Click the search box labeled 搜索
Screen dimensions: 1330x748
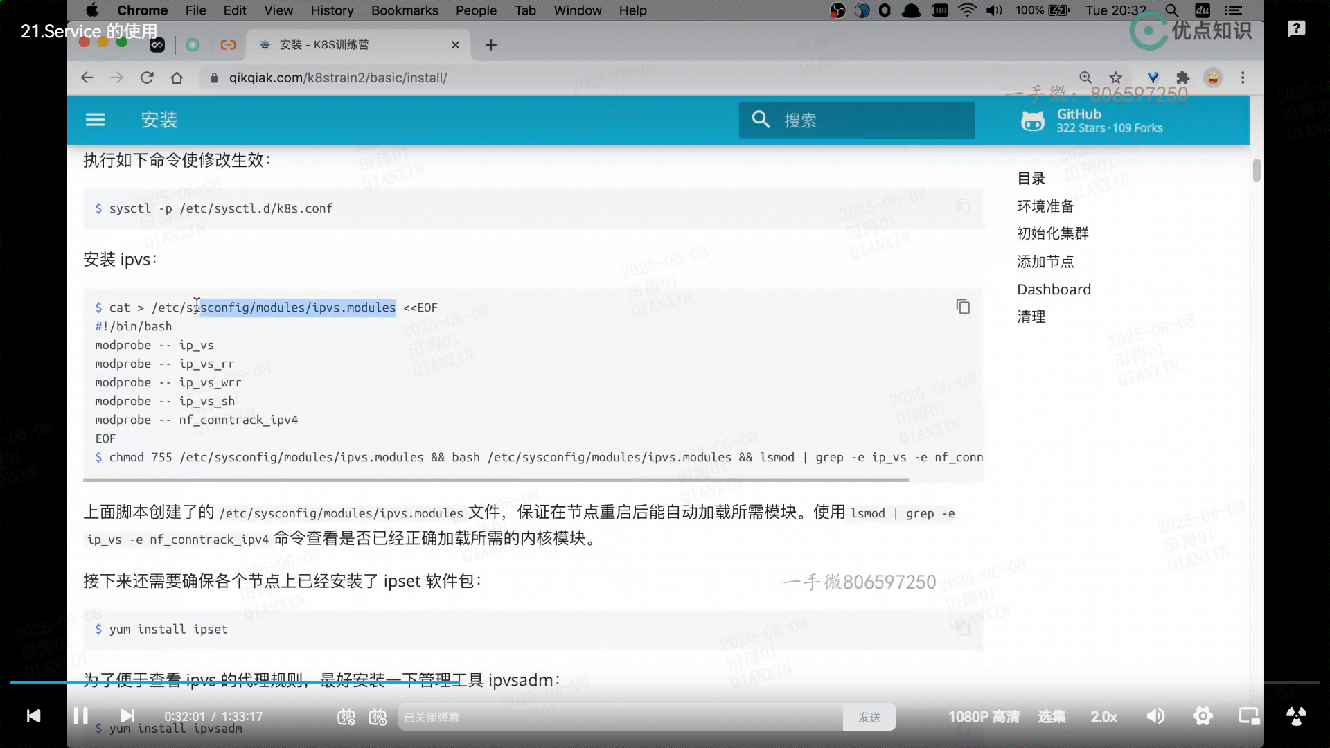coord(857,120)
